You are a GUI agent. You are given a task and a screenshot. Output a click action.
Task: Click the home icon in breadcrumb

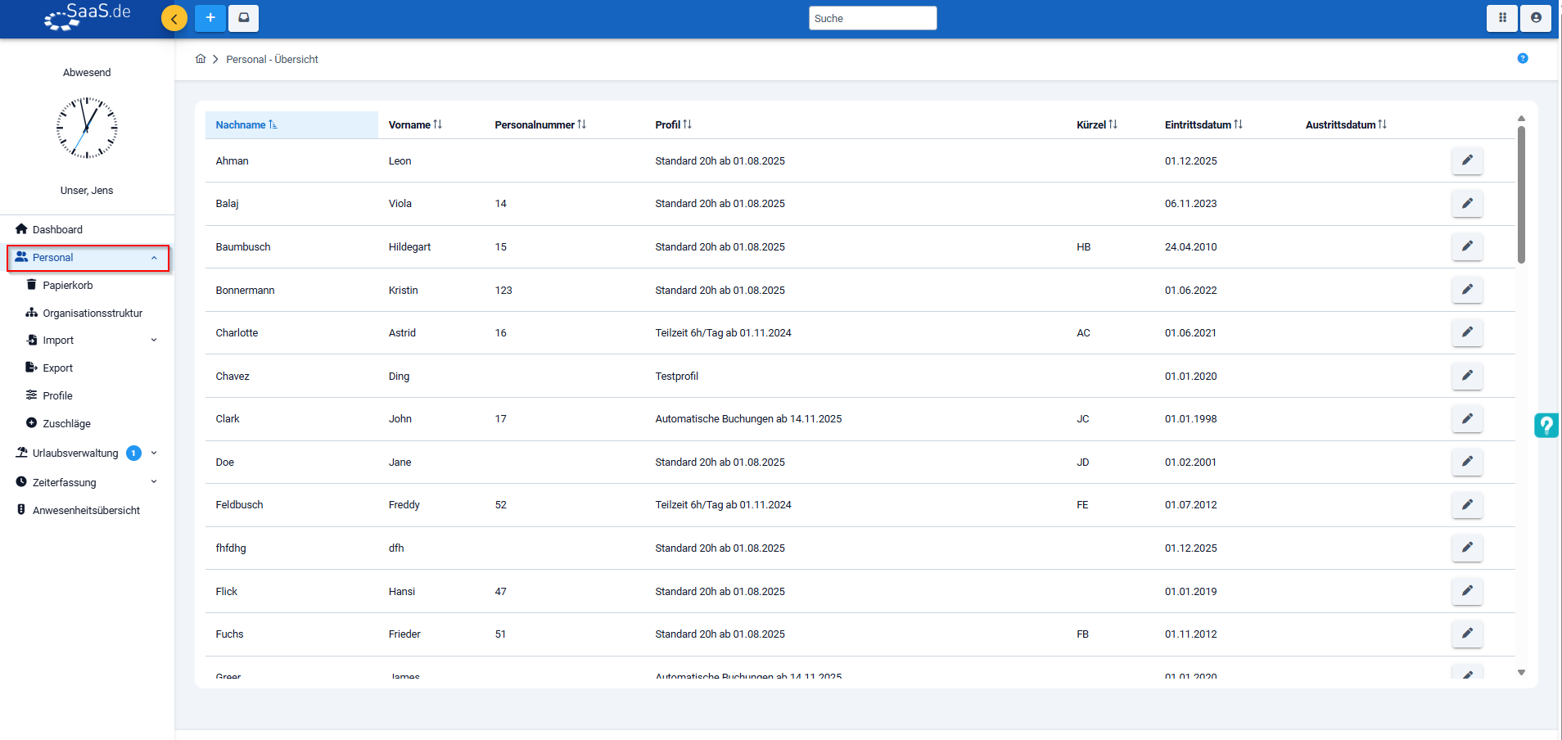(201, 59)
